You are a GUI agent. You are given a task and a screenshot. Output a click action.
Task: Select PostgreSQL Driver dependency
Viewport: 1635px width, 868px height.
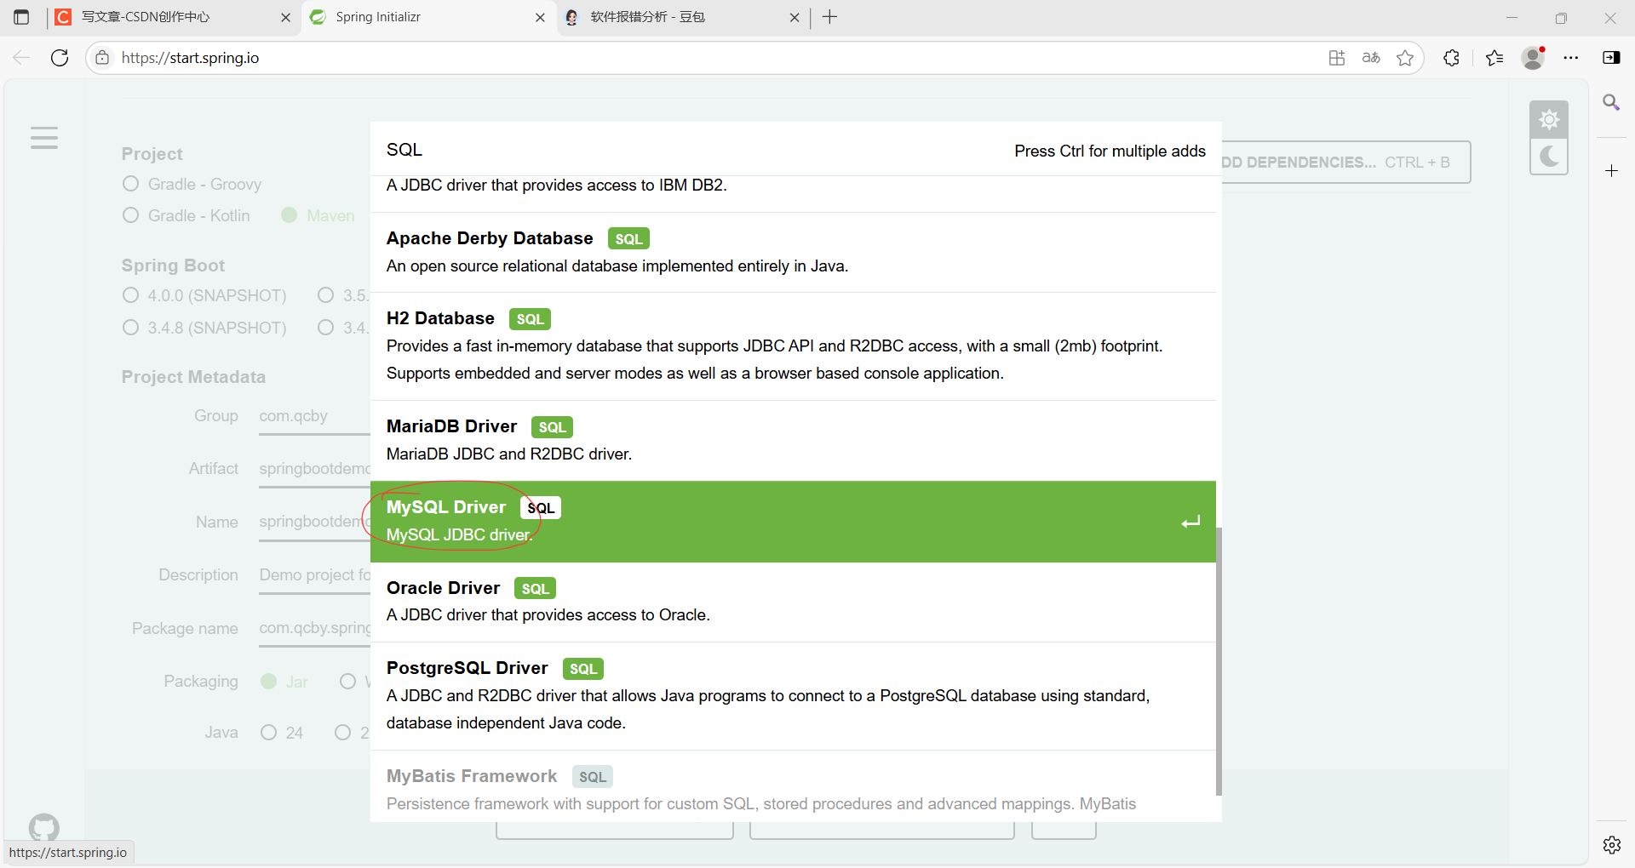pyautogui.click(x=793, y=695)
